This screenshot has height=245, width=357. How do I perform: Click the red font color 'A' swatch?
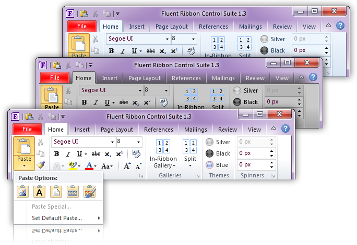point(90,166)
